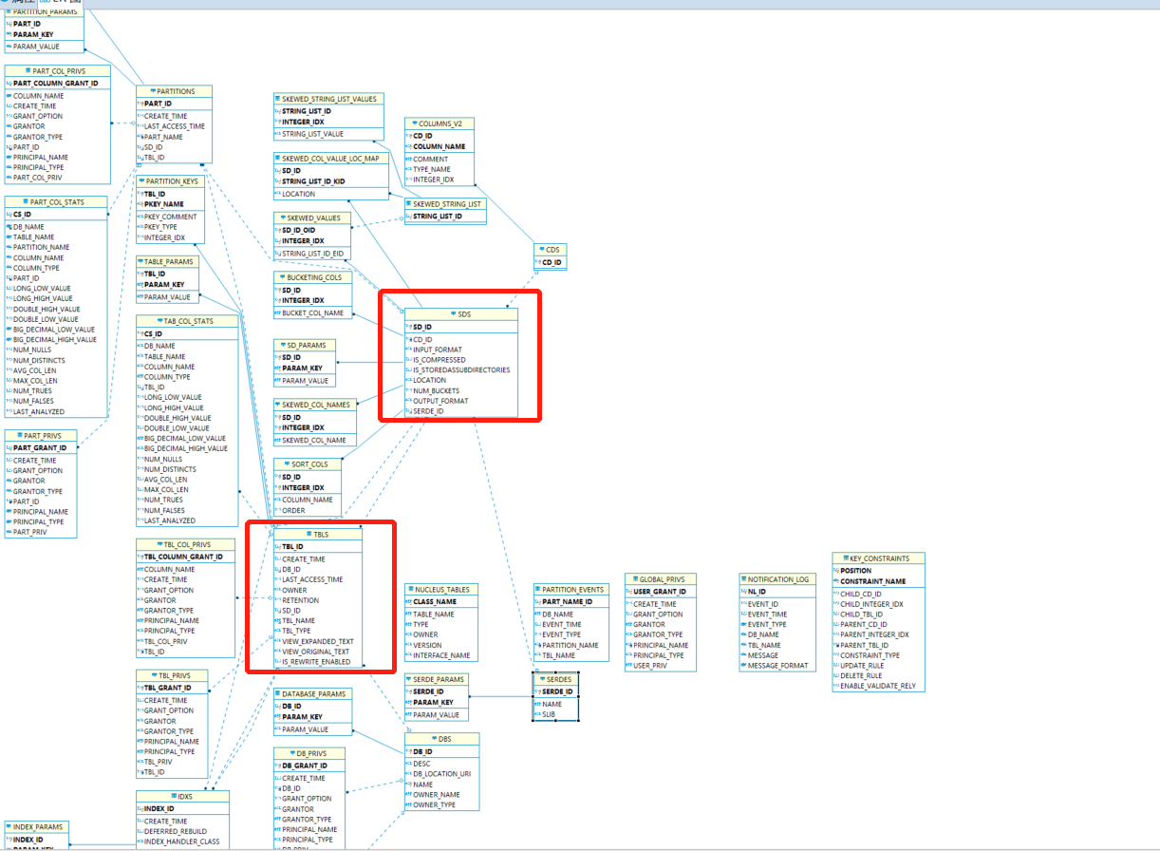Image resolution: width=1160 pixels, height=851 pixels.
Task: Select the SKEWED_COL_VALUE_LOC_MAP table header
Action: pyautogui.click(x=331, y=159)
